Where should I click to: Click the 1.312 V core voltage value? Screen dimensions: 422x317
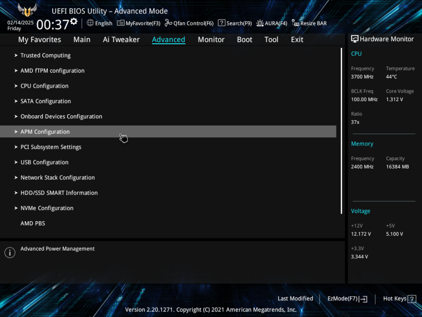(394, 99)
